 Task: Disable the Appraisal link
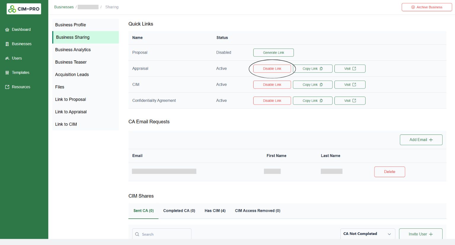(x=272, y=68)
